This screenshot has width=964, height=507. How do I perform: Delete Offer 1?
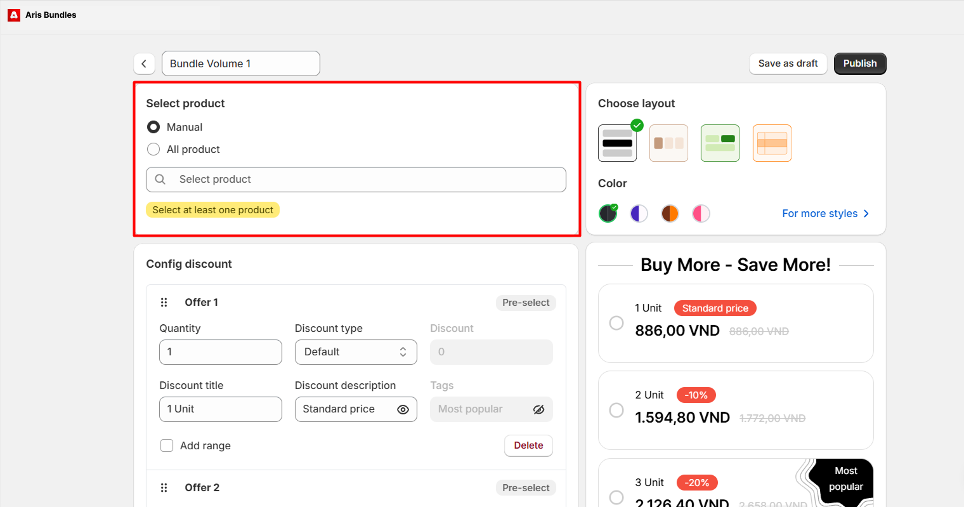(528, 445)
